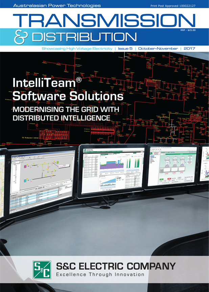Click the S&C Electric Company logo icon

[x=42, y=269]
